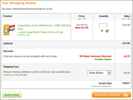Screen dimensions: 133x100
Task: Click the Grand Total £38.61 amount
Action: [126, 83]
